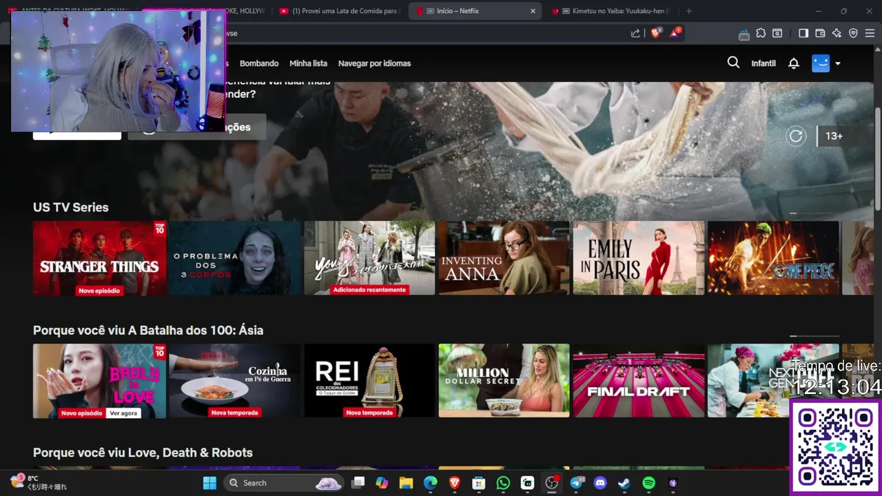
Task: Click 'US TV Series' row heading
Action: (70, 207)
